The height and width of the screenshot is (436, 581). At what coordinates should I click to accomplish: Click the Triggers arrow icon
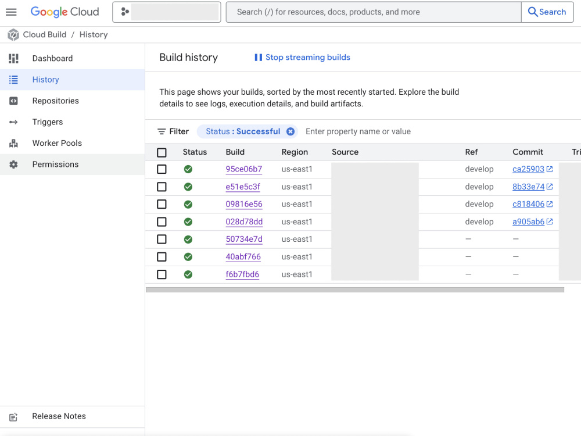click(13, 122)
